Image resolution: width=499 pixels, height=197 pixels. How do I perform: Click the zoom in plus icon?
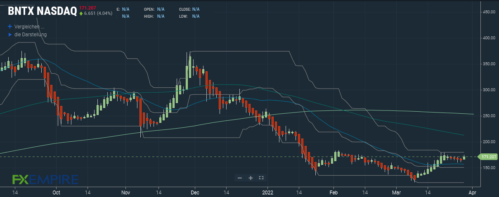(x=250, y=178)
